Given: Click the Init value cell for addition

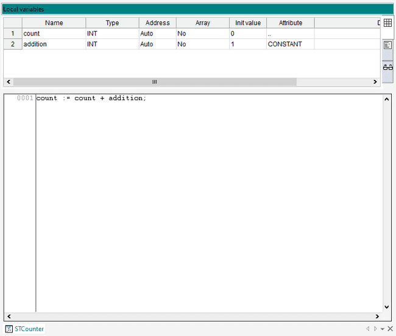Looking at the screenshot, I should click(247, 45).
